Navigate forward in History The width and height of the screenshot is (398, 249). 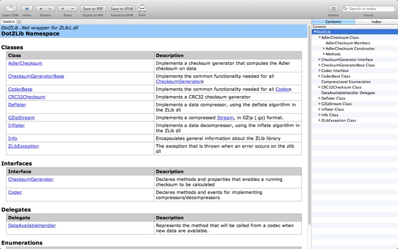(50, 8)
